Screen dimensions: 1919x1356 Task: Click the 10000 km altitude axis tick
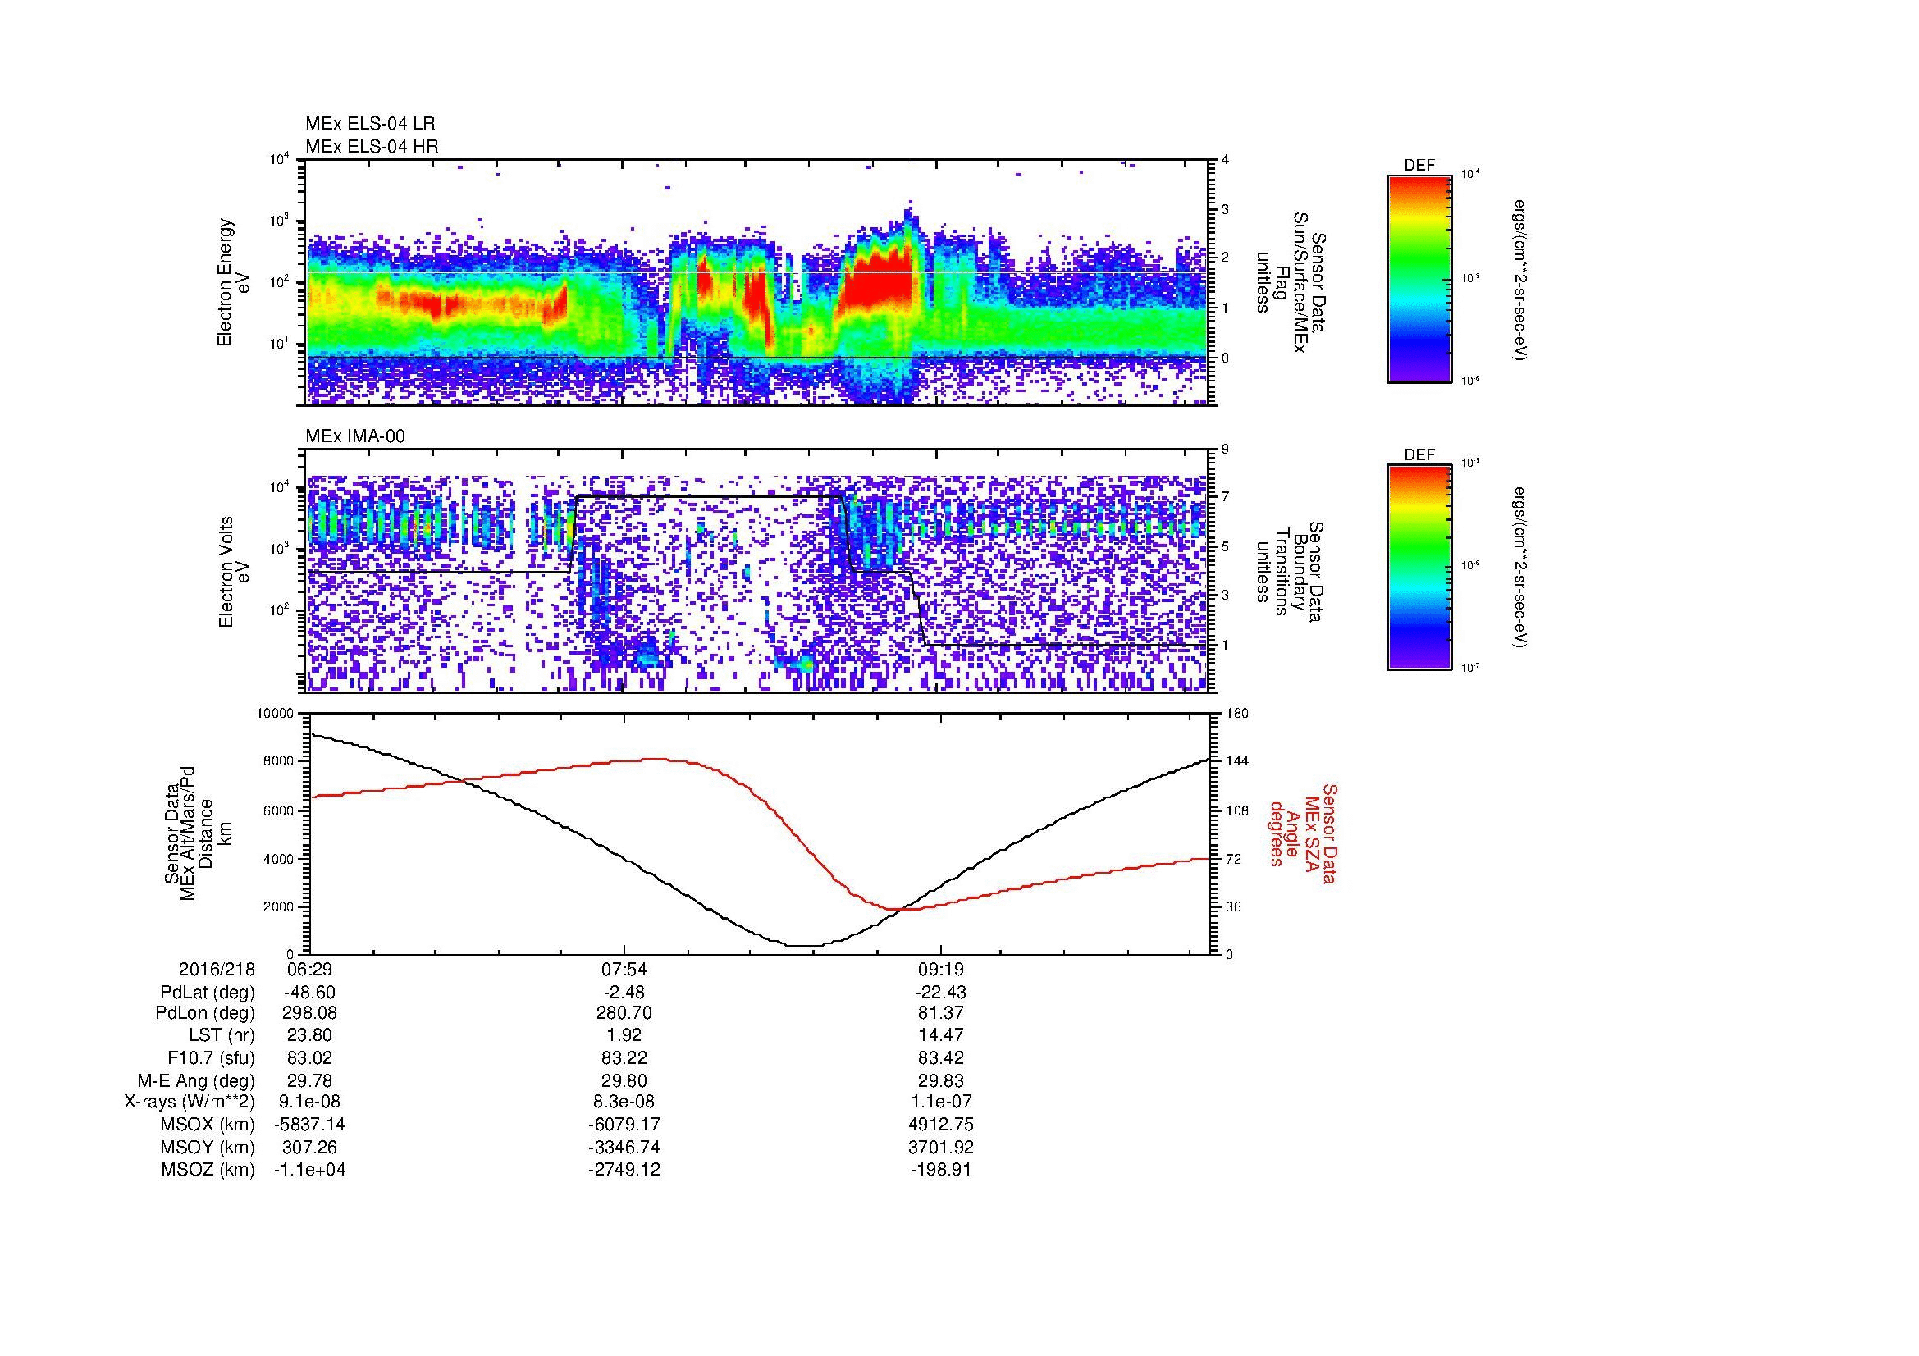pyautogui.click(x=276, y=713)
